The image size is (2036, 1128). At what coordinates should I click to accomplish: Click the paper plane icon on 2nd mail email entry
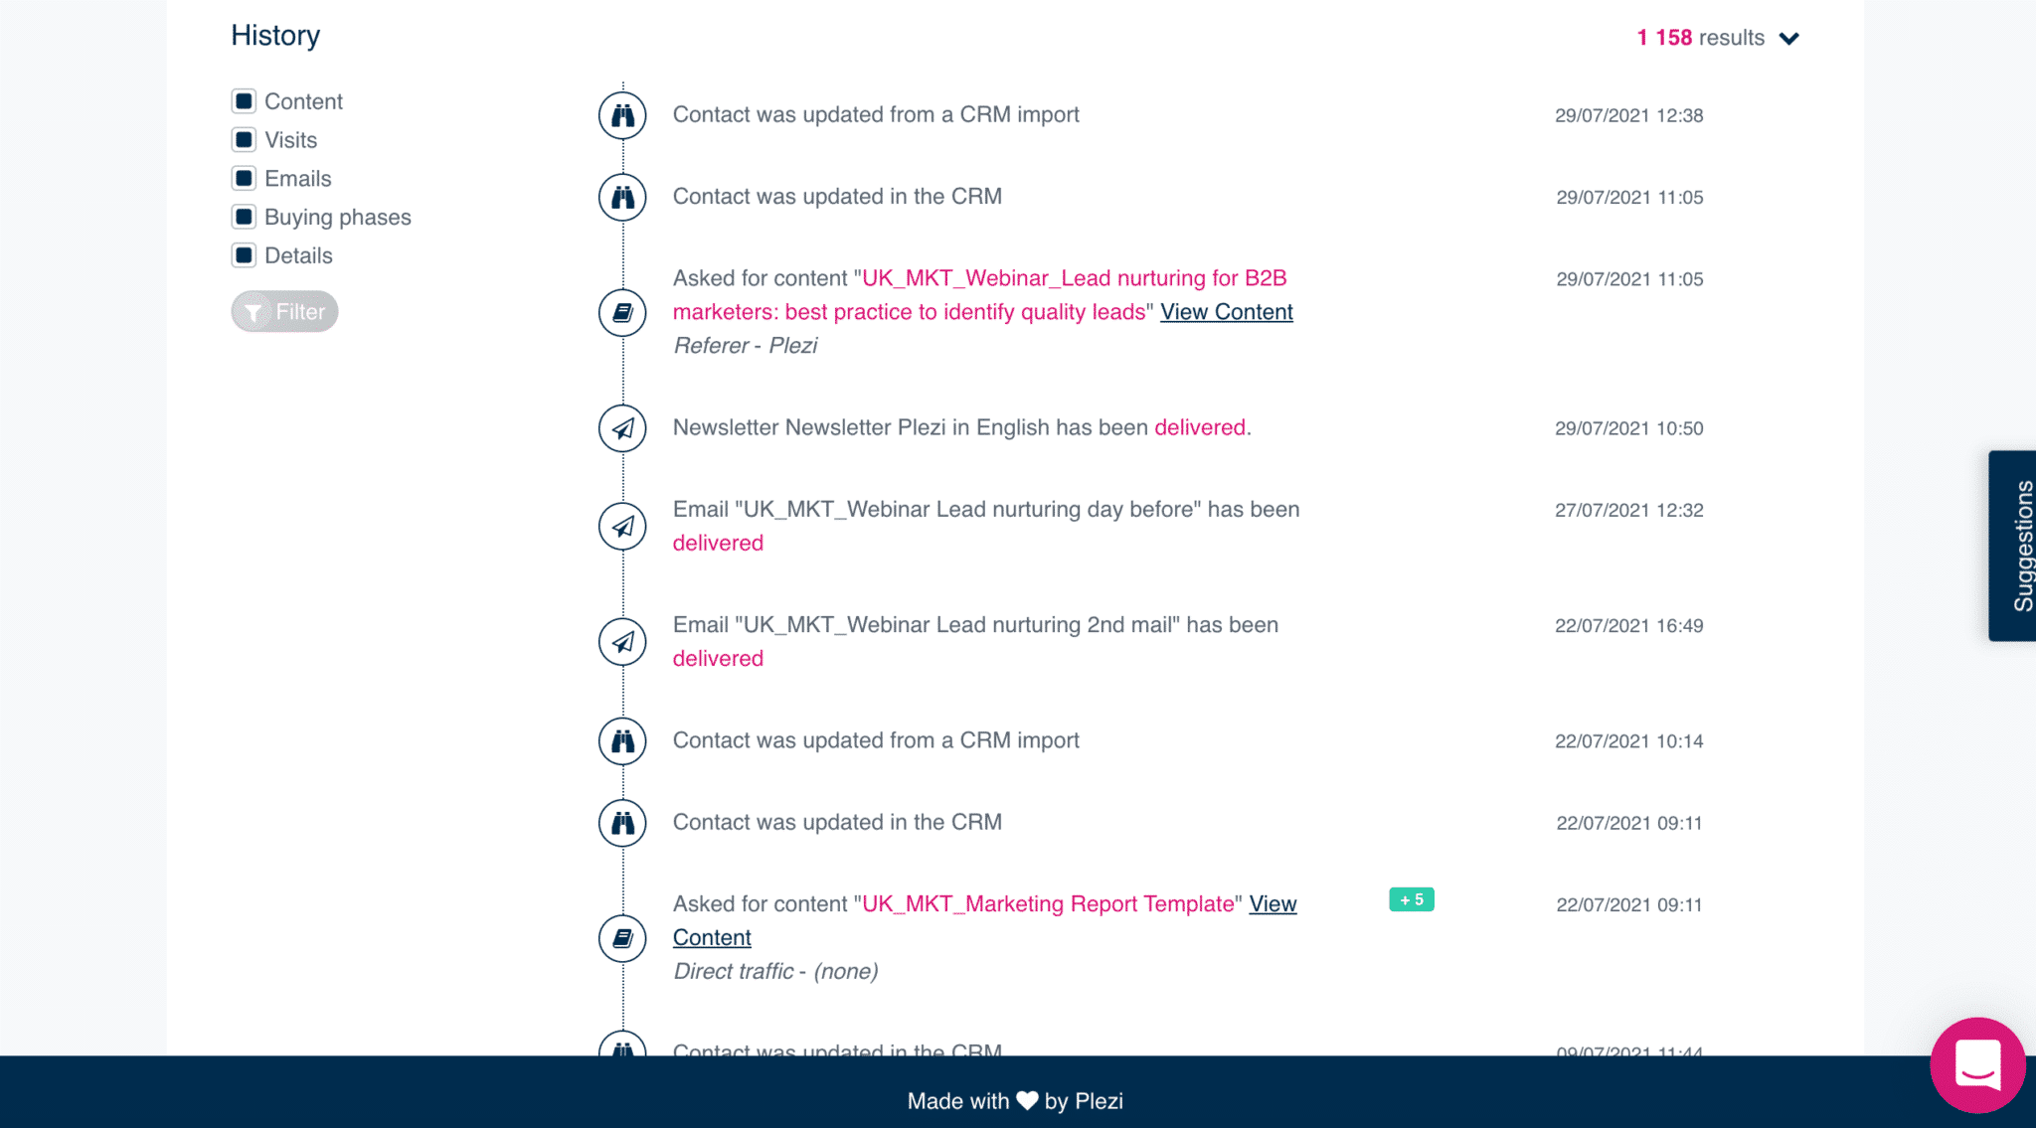(x=623, y=642)
